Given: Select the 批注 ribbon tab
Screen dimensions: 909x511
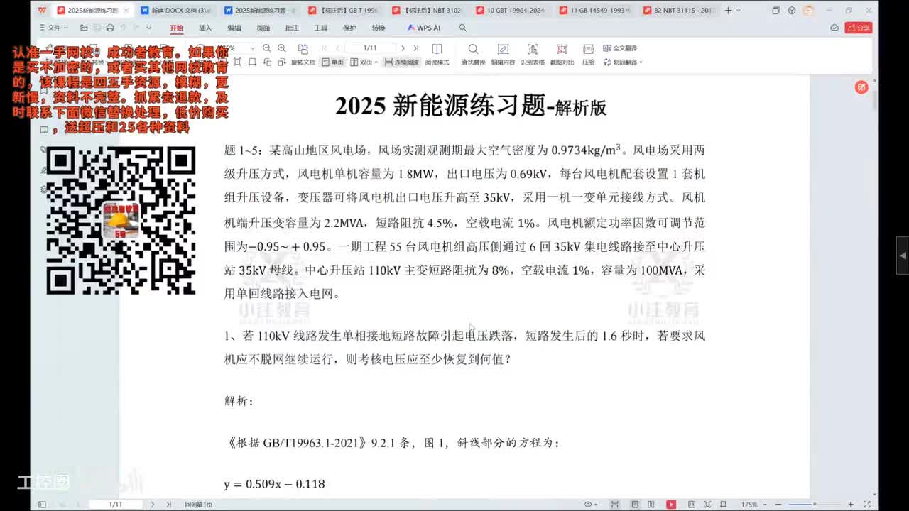Looking at the screenshot, I should click(292, 28).
